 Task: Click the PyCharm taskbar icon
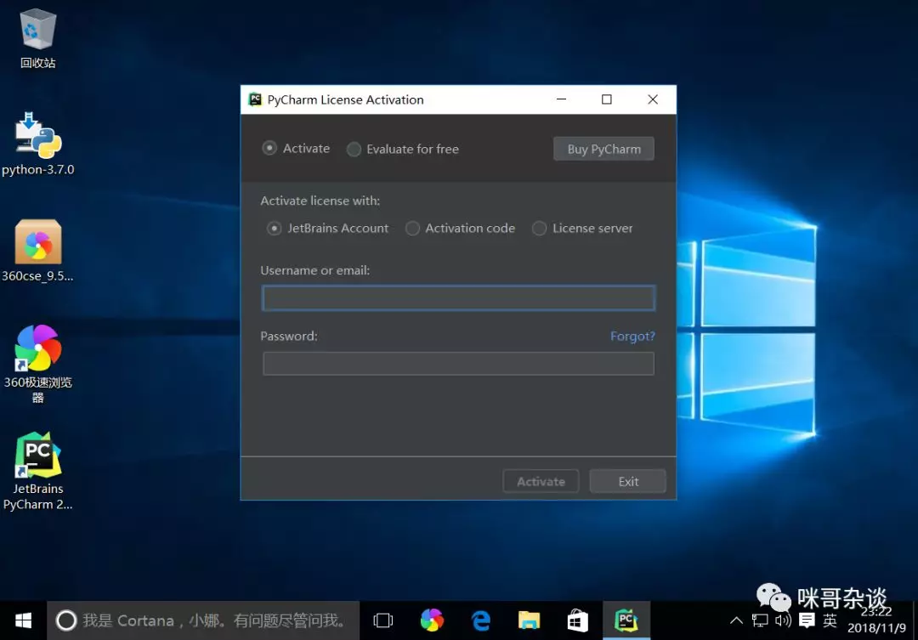(x=626, y=620)
